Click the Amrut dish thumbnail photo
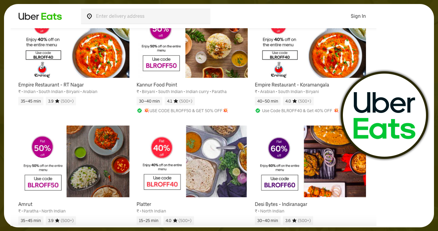 (x=98, y=161)
